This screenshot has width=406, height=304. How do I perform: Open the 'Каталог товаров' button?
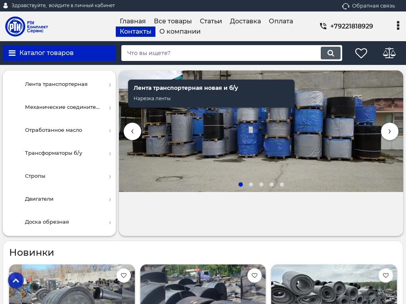tap(59, 53)
